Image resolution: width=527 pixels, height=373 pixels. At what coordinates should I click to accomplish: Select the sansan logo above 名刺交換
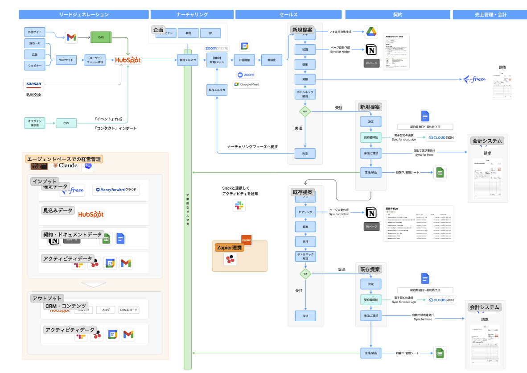(x=33, y=84)
